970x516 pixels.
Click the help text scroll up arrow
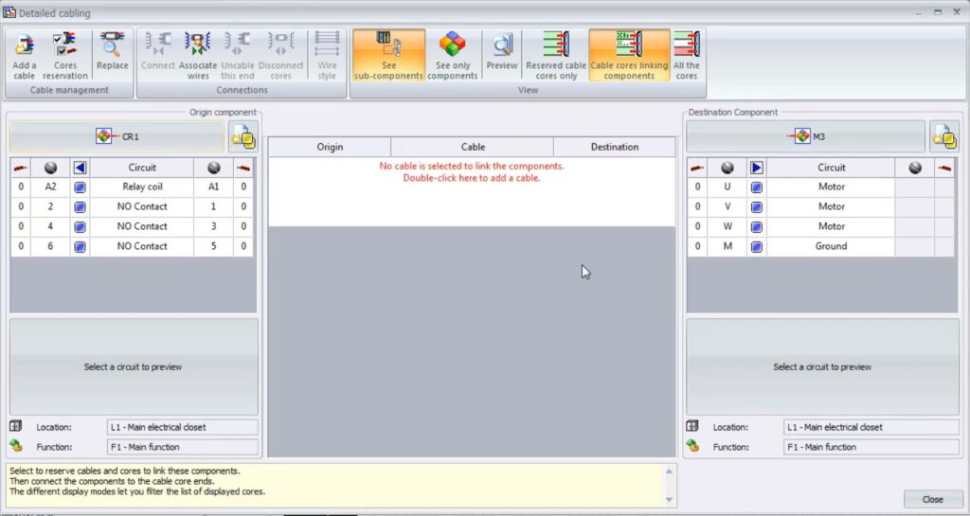point(669,472)
